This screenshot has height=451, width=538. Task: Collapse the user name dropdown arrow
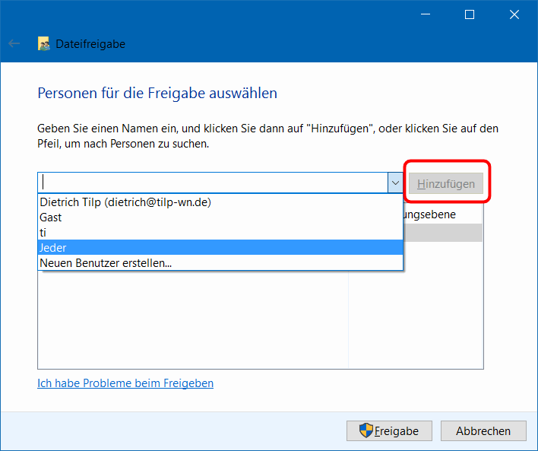(x=394, y=183)
